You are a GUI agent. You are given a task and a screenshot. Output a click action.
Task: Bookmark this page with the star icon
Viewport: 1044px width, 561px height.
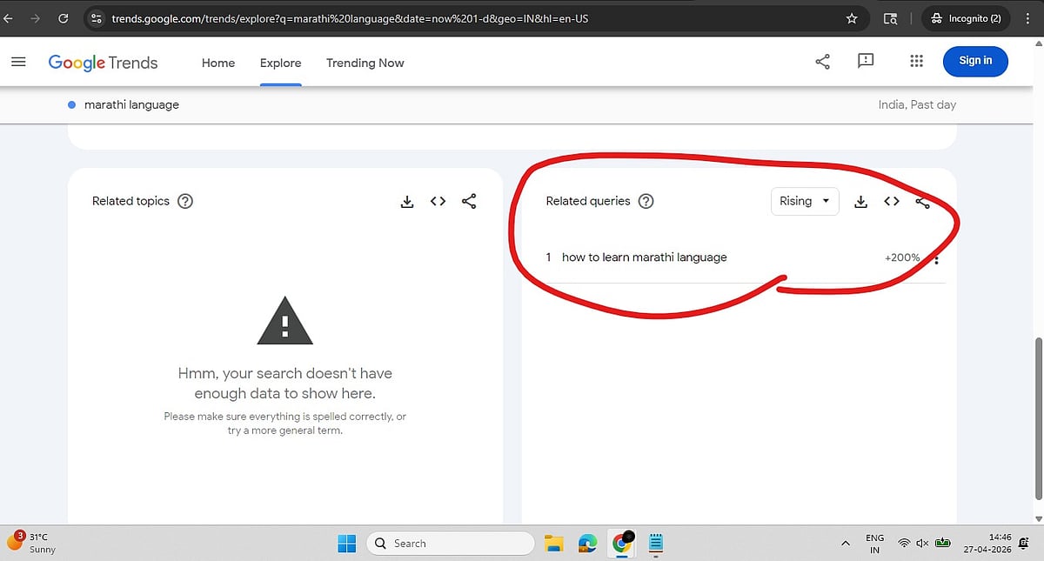852,18
